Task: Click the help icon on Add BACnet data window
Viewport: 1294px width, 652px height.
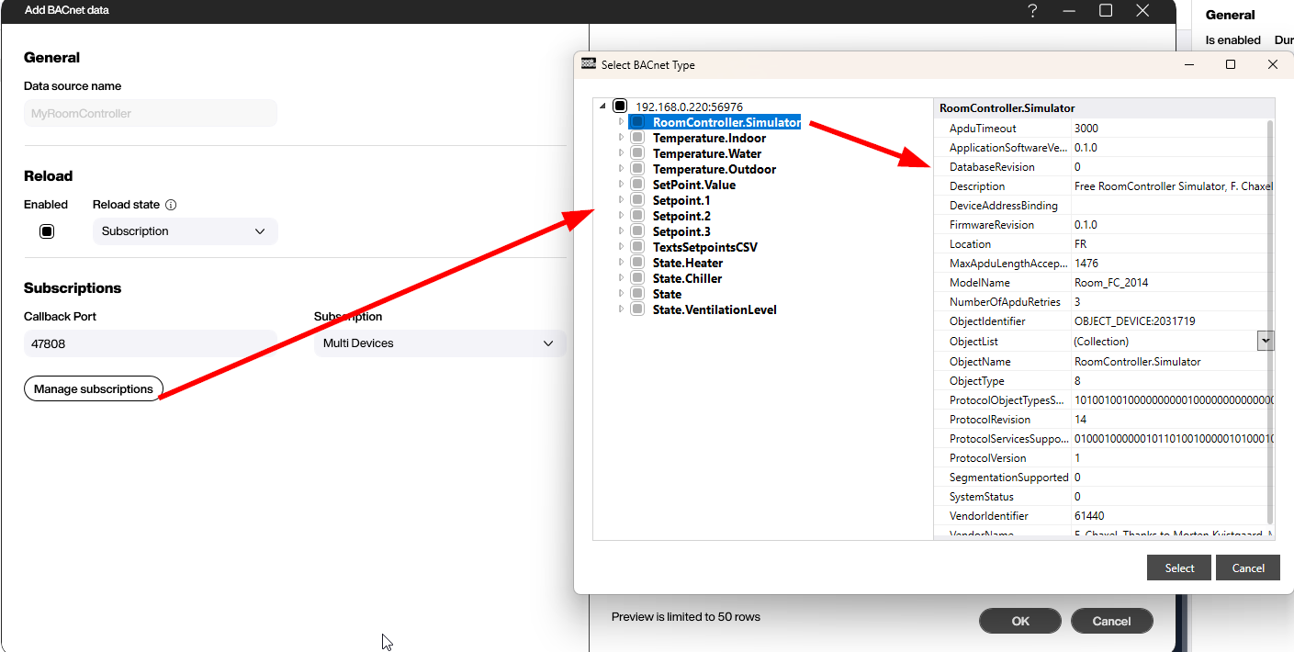Action: (1032, 10)
